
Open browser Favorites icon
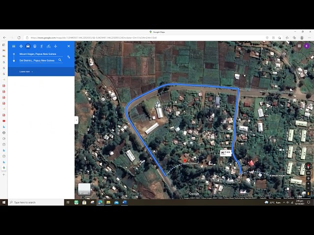tap(287, 38)
